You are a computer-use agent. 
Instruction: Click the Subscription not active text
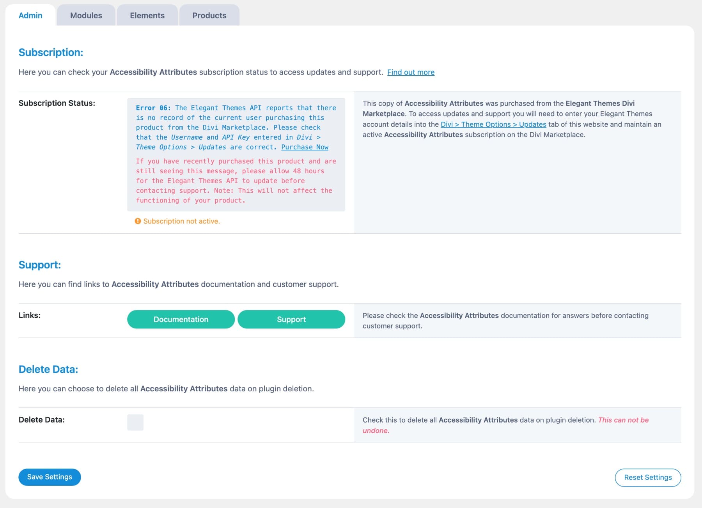pos(181,221)
